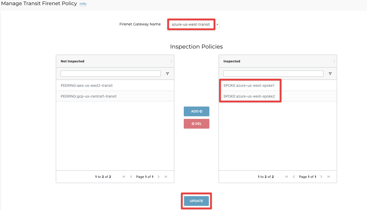
Task: Go to previous page in Not Inspected list
Action: point(131,177)
